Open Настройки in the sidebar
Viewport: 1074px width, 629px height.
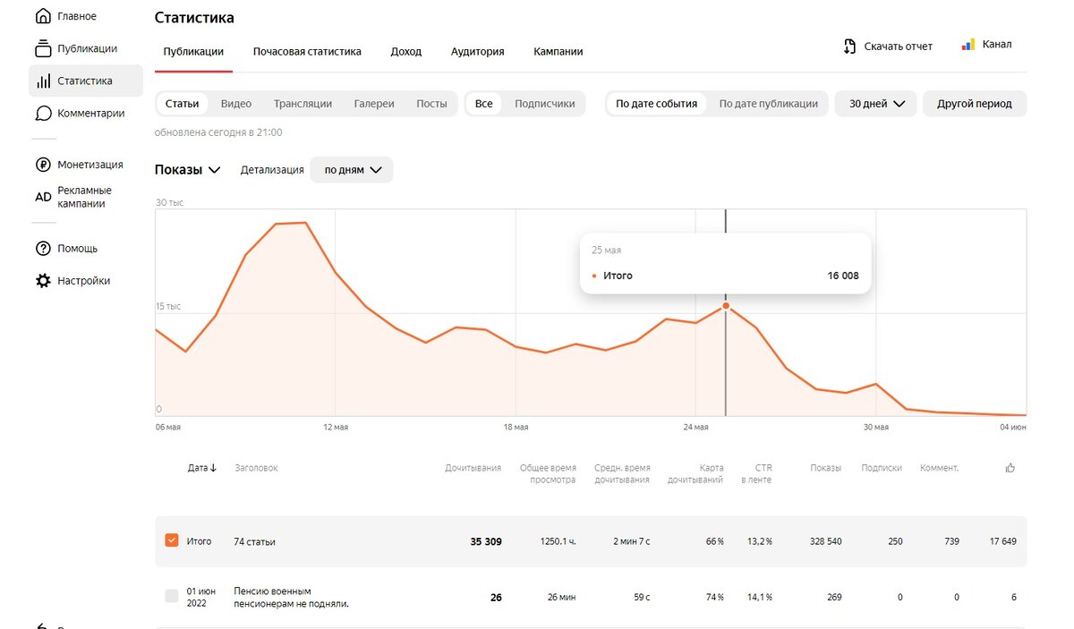click(x=86, y=281)
